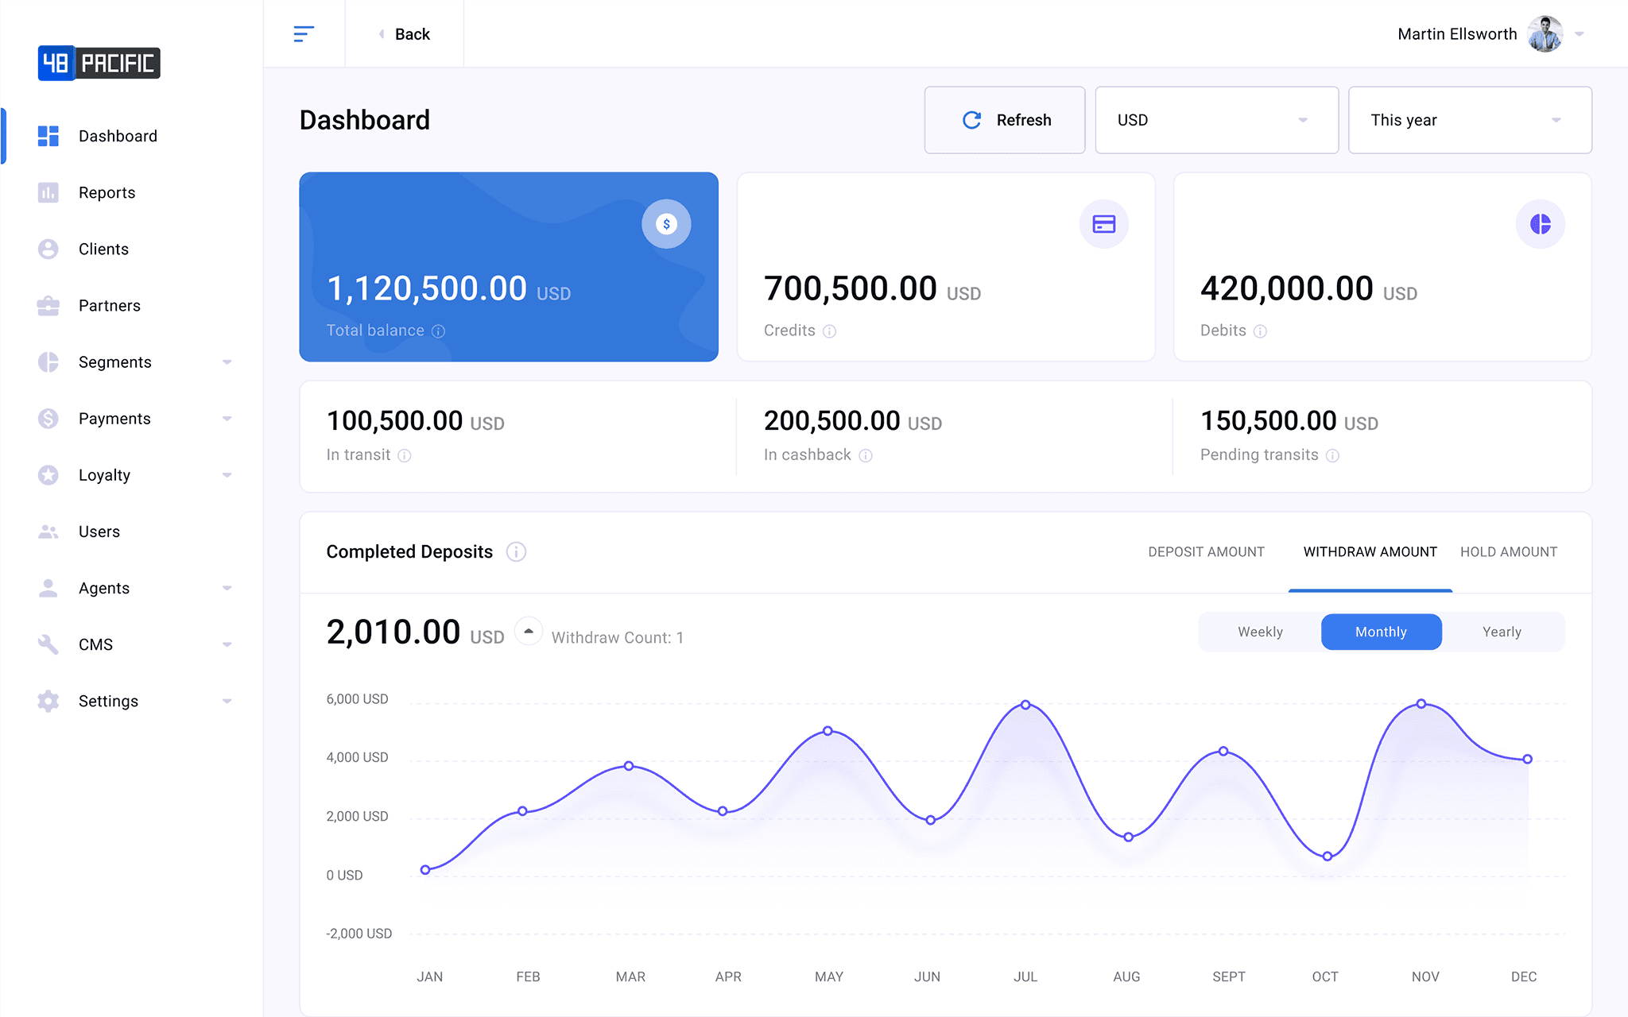Expand the Payments sidebar submenu
Screen dimensions: 1628x1017
(227, 419)
